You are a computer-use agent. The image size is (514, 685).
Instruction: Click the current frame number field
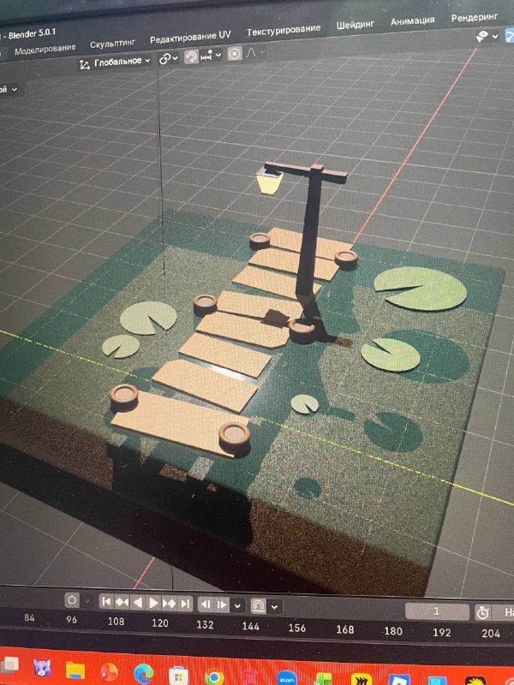click(437, 611)
